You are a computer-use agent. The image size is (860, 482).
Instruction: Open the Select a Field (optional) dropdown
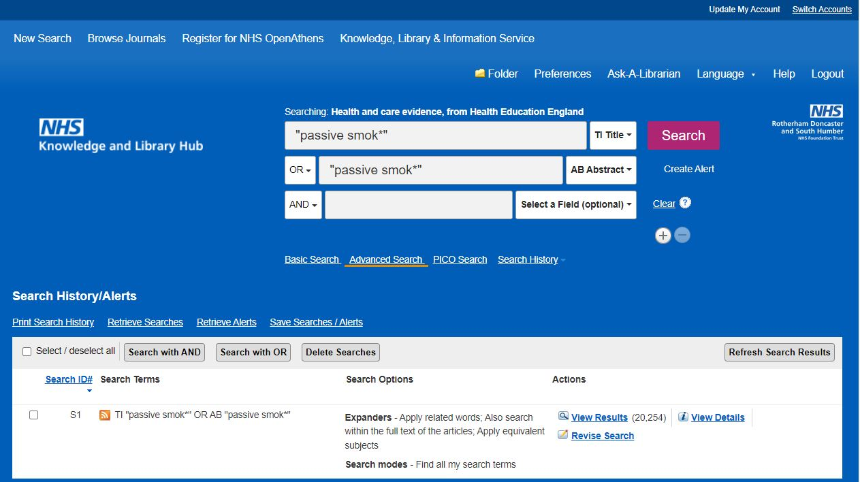pyautogui.click(x=576, y=205)
